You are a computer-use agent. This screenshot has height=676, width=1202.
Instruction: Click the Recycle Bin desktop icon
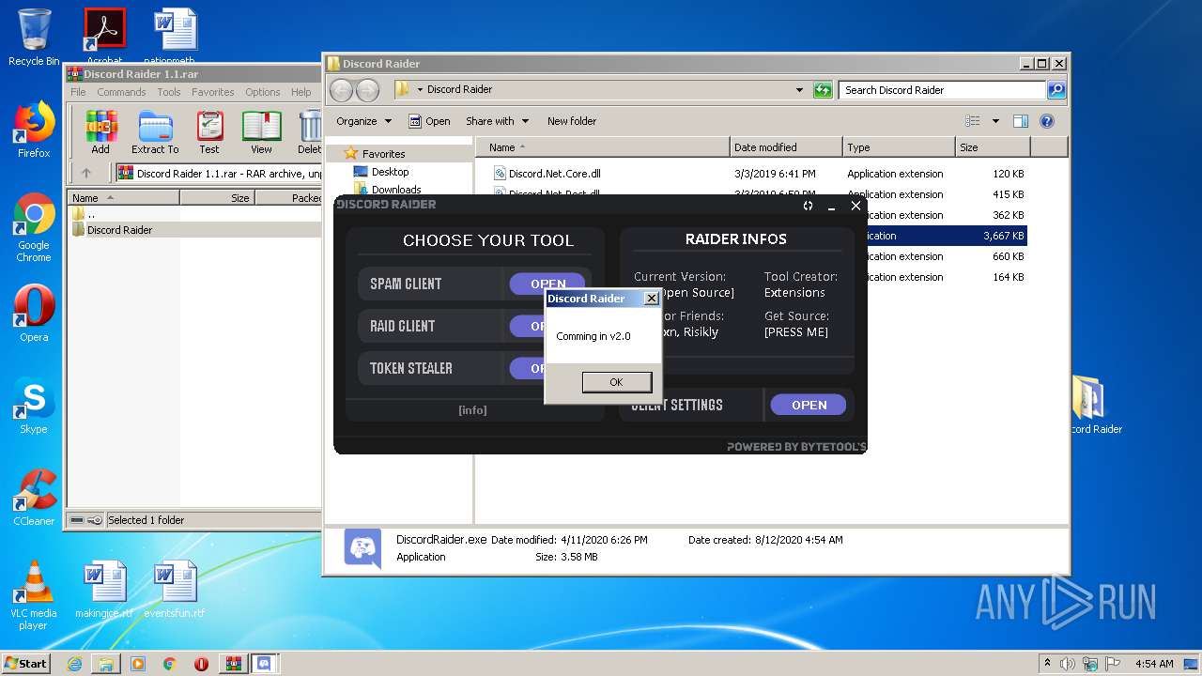point(34,38)
